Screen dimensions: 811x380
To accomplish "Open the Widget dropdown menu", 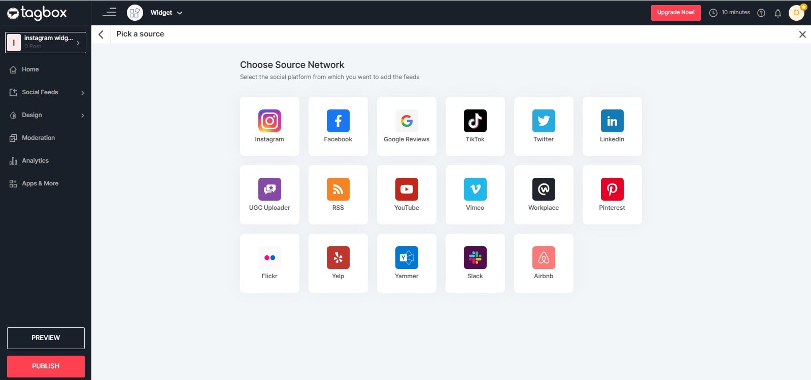I will 166,13.
